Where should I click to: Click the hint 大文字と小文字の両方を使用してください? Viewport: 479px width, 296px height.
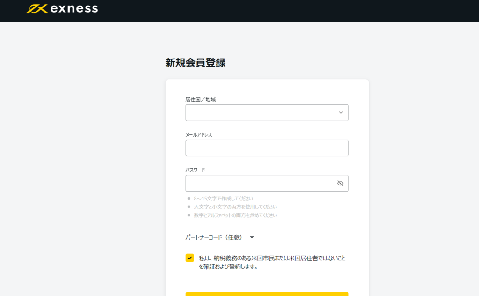point(235,207)
